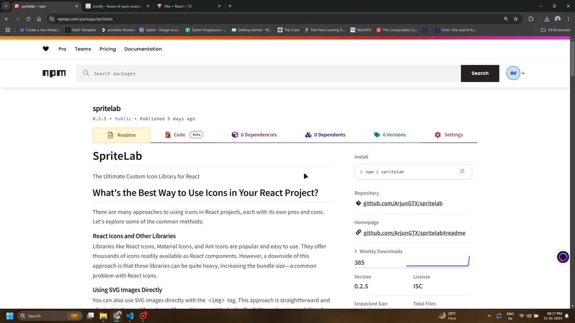
Task: Open a new browser tab
Action: point(230,6)
